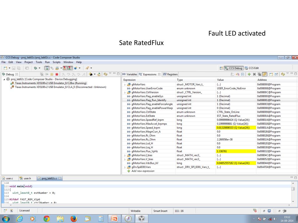Click the Resume icon in Debug view
This screenshot has height=223, width=298.
tap(47, 74)
